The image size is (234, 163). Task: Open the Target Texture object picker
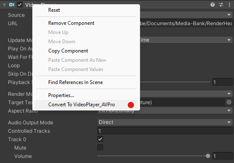coord(229,102)
